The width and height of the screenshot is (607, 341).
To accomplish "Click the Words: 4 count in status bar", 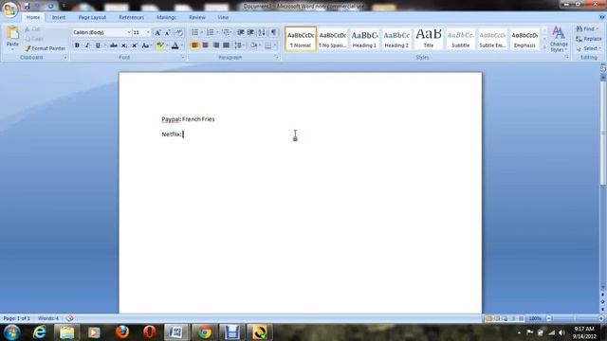I will pyautogui.click(x=48, y=318).
